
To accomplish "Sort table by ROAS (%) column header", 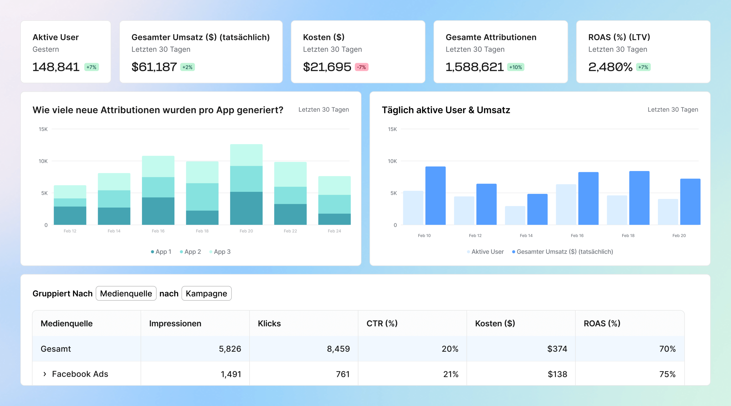I will 602,323.
